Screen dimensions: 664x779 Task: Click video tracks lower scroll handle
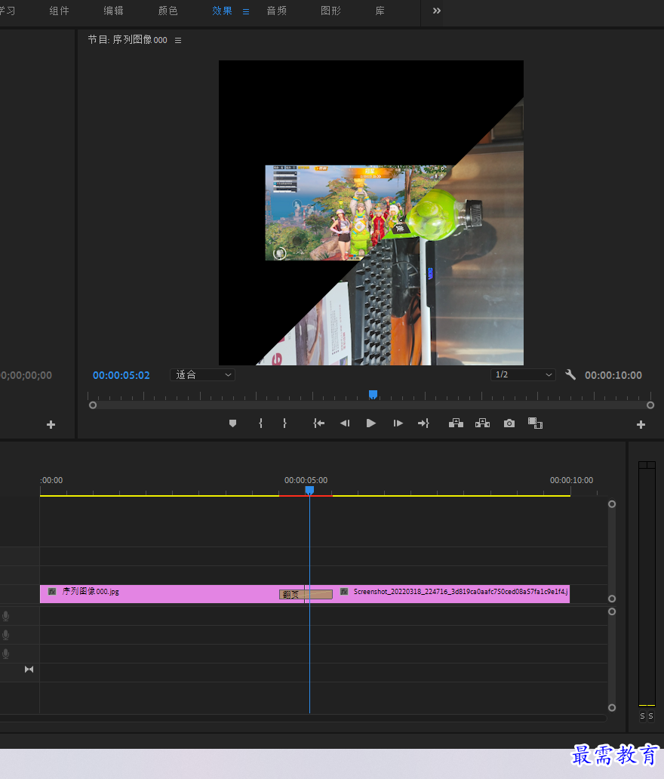(612, 599)
